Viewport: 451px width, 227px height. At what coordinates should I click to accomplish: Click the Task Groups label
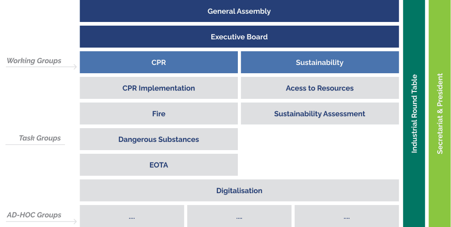40,138
